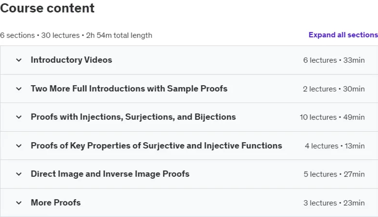Click the 6 lectures • 33min label
The width and height of the screenshot is (378, 217).
click(x=334, y=60)
